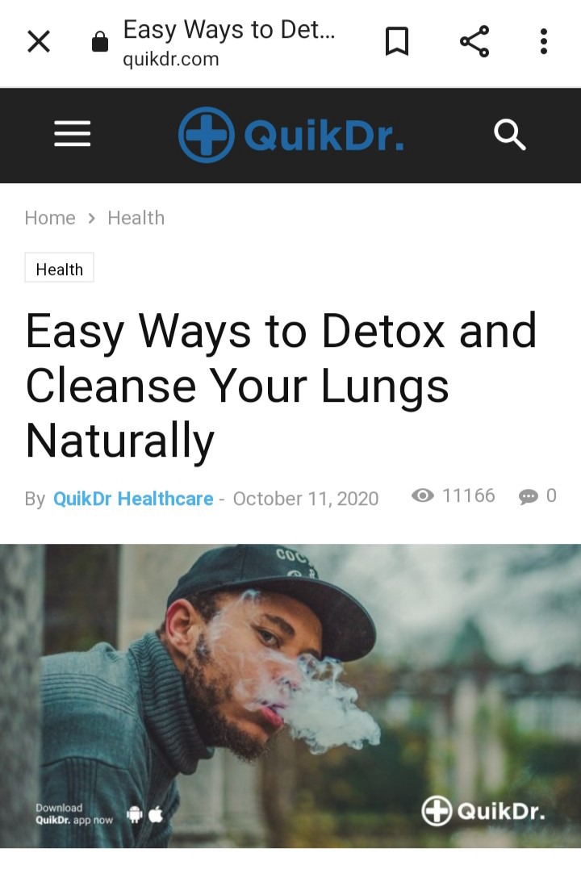The width and height of the screenshot is (581, 878).
Task: Close the browser tab with X icon
Action: (x=39, y=41)
